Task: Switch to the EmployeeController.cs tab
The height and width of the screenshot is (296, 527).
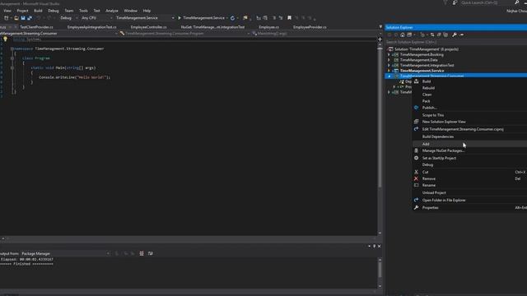Action: [x=148, y=27]
